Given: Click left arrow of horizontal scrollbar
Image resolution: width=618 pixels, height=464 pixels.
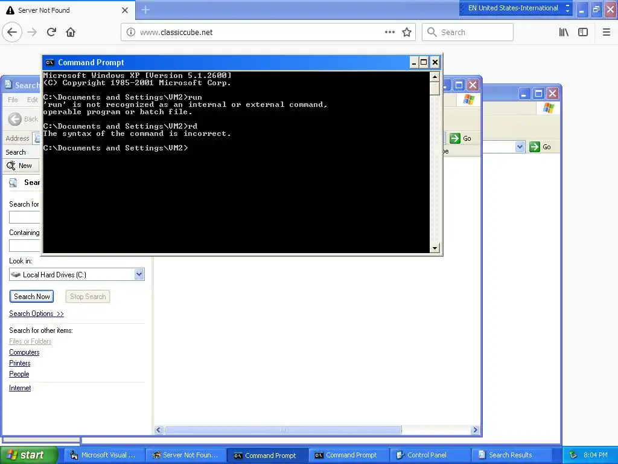Looking at the screenshot, I should (x=159, y=430).
